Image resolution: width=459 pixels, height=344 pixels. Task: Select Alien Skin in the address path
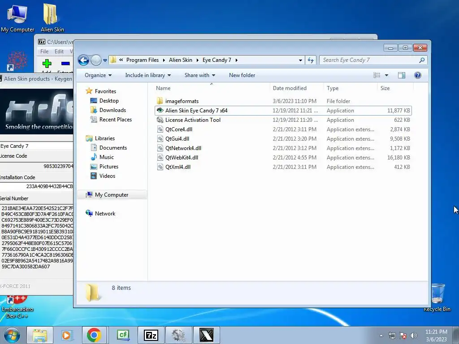click(181, 60)
